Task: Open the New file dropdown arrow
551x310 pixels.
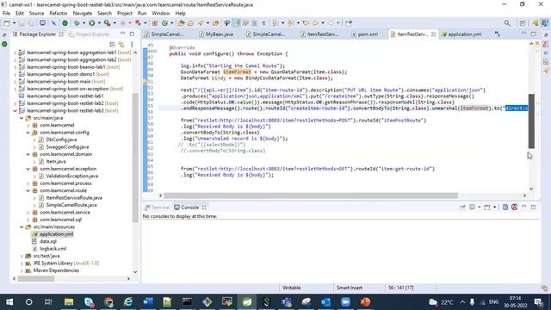Action: pyautogui.click(x=14, y=23)
